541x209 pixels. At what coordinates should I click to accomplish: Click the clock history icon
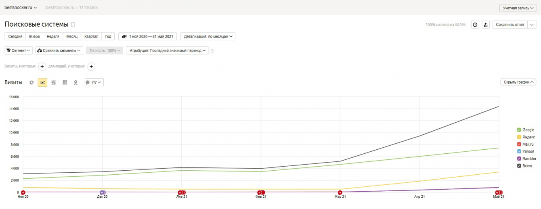475,25
